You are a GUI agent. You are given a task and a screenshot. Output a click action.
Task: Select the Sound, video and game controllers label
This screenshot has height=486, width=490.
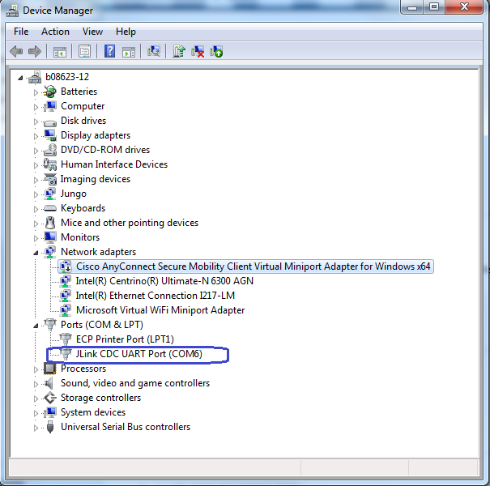click(135, 383)
